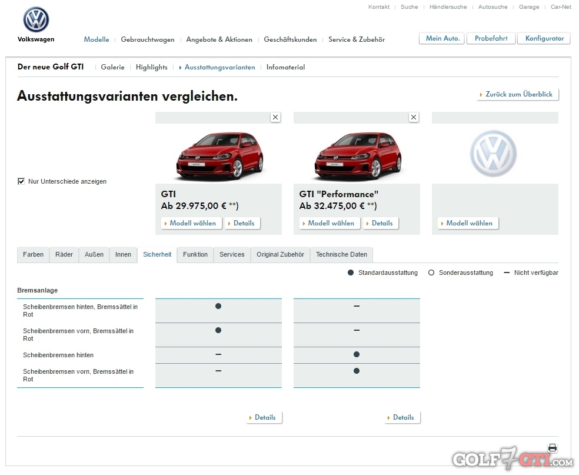Click 'Scheibenbremsen hinten, Bremssättel in Rot' row label
This screenshot has height=475, width=579.
(x=80, y=311)
